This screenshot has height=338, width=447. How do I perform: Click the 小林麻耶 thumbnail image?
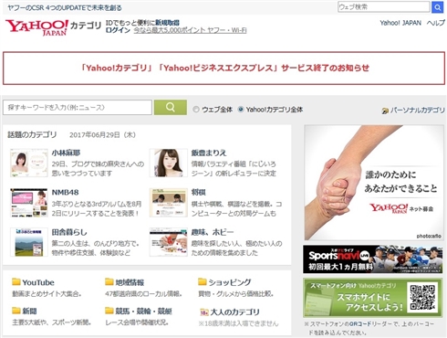[x=29, y=163]
